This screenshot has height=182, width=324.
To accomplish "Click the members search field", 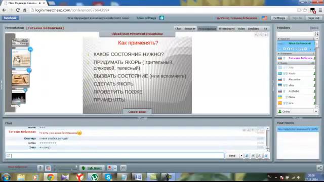I will click(x=295, y=34).
